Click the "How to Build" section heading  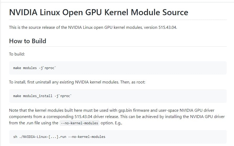pyautogui.click(x=28, y=41)
